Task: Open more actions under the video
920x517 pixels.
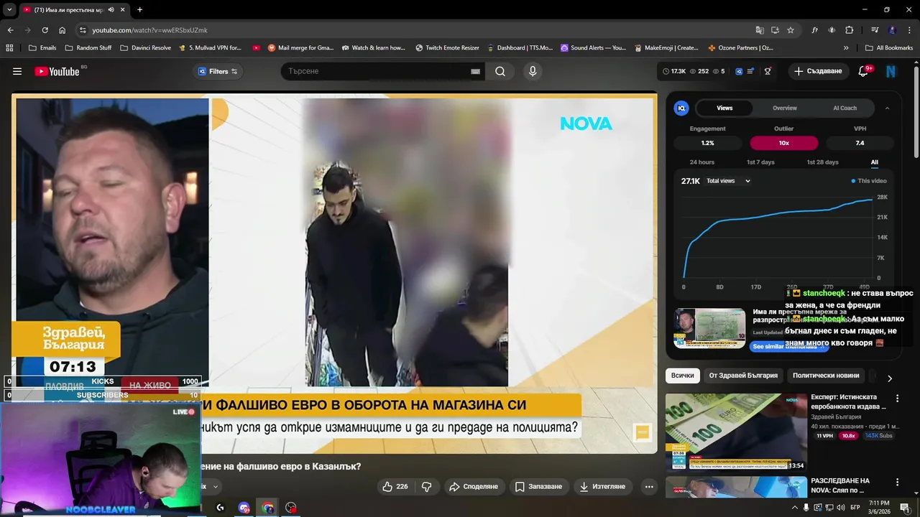Action: tap(649, 486)
